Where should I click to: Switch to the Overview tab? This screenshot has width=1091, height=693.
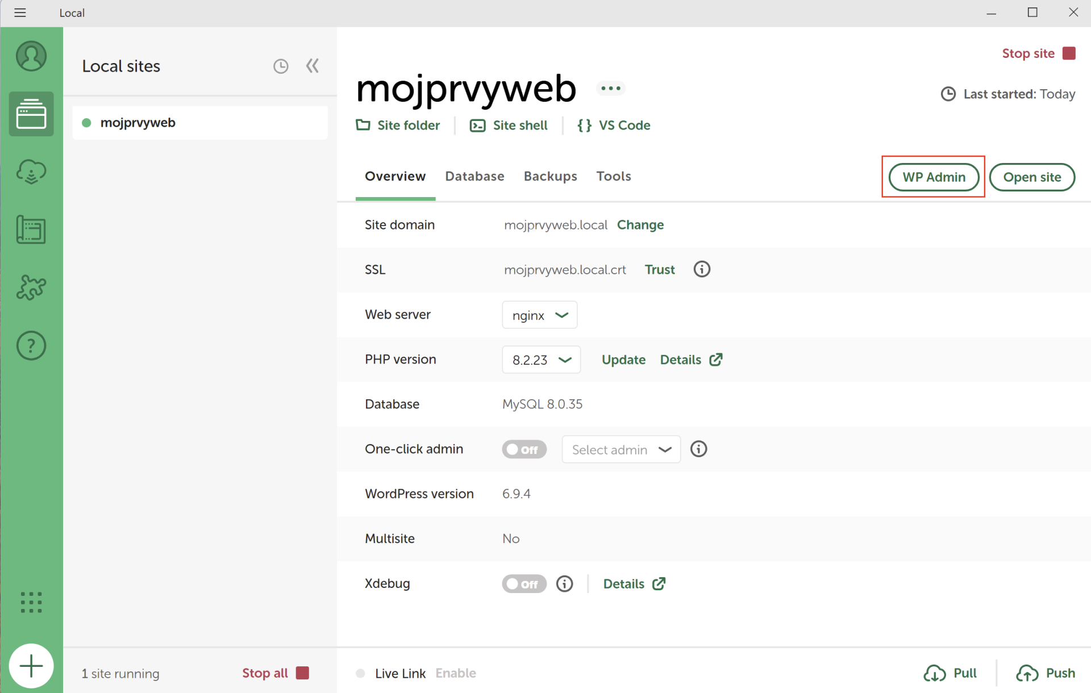[395, 177]
